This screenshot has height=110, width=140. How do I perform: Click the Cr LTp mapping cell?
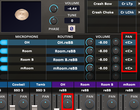[127, 4]
